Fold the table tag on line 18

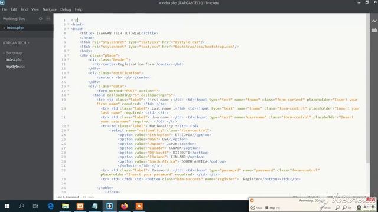[x=69, y=95]
